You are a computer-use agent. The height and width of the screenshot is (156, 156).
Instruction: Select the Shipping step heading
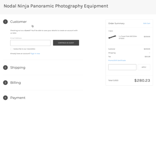pos(18,68)
